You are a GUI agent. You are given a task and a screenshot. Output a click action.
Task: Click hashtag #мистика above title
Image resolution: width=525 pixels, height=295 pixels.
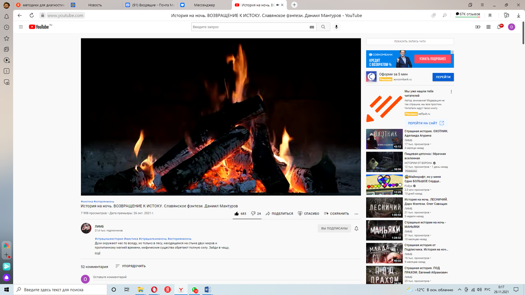(87, 201)
